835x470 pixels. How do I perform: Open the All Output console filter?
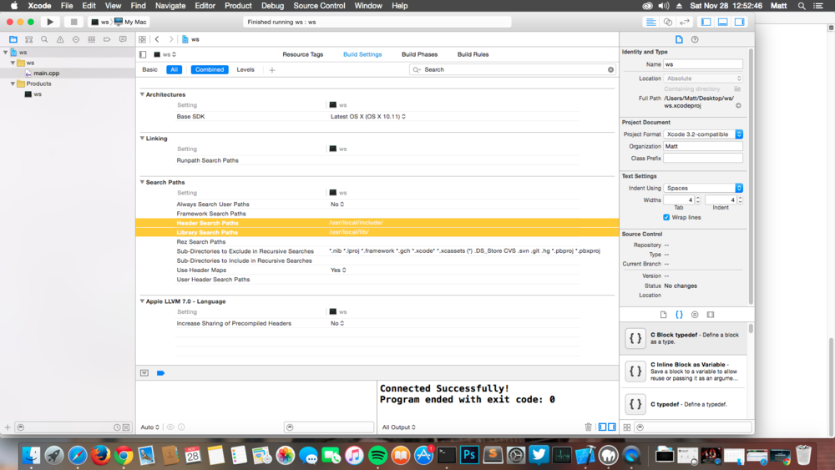[x=399, y=427]
